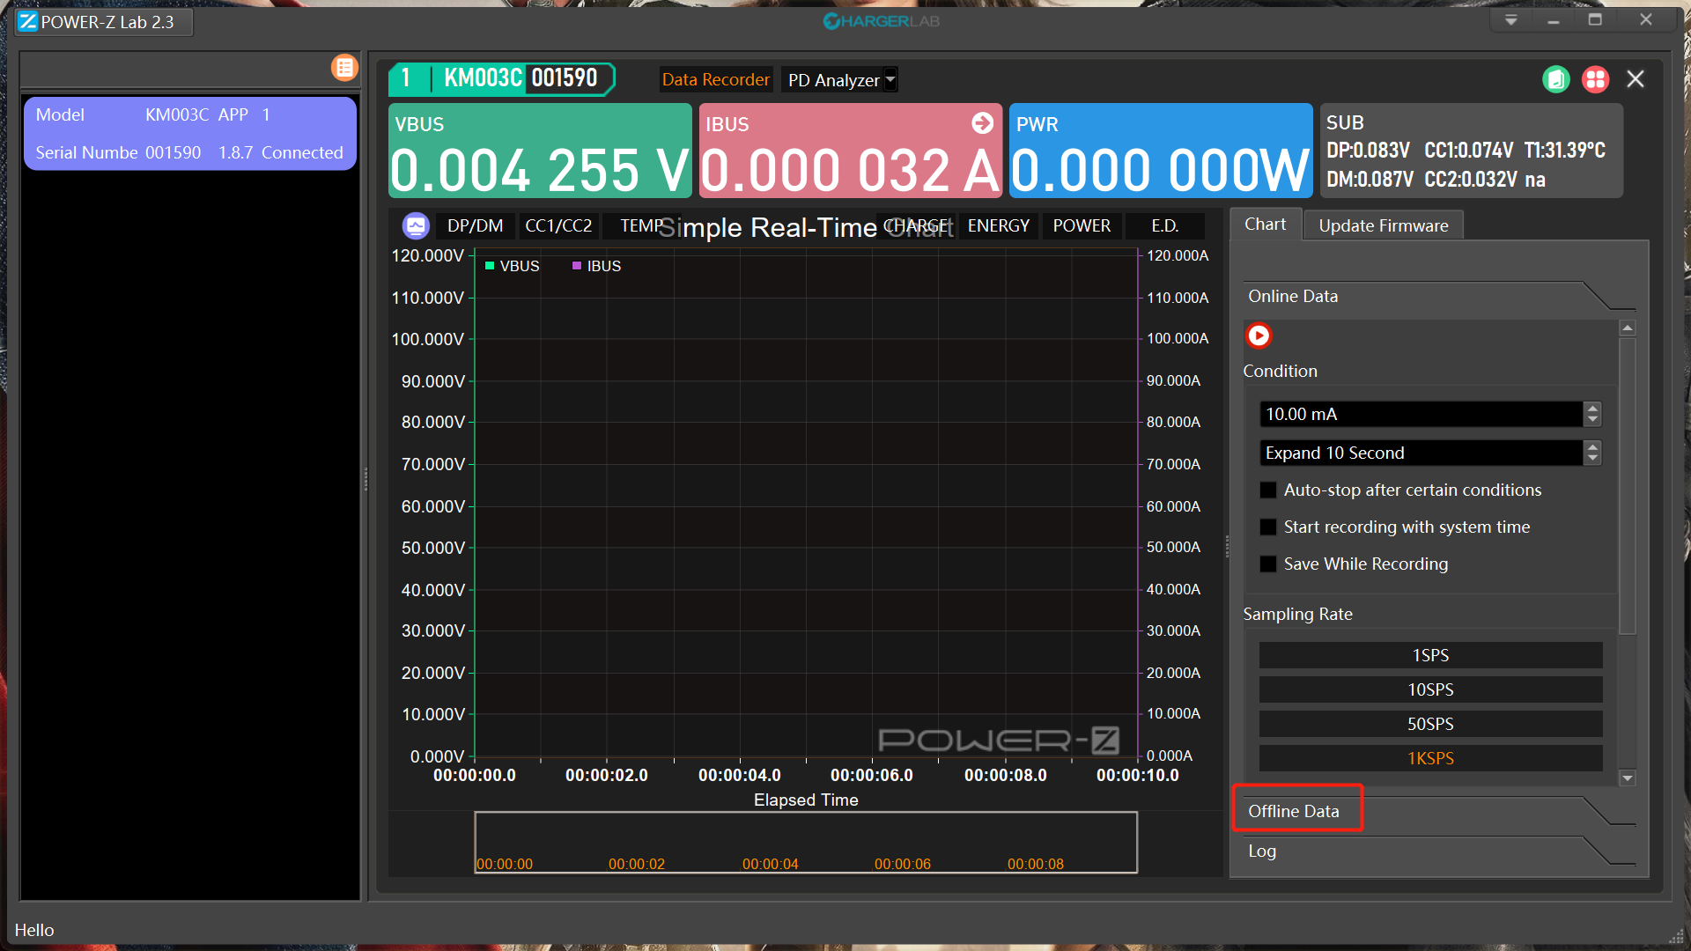Expand the Log section
This screenshot has height=951, width=1691.
pyautogui.click(x=1262, y=851)
